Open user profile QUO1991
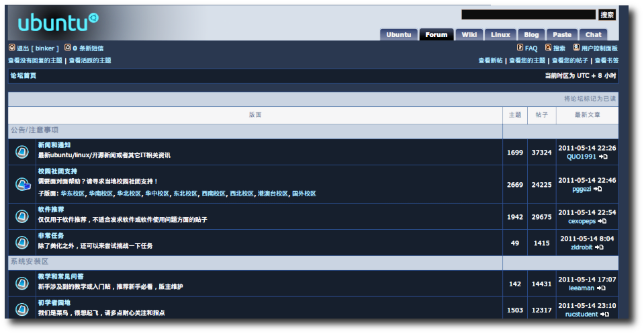The width and height of the screenshot is (644, 334). (x=581, y=157)
